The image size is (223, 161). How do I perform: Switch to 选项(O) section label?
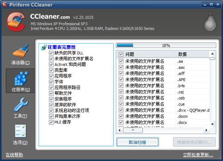click(20, 142)
